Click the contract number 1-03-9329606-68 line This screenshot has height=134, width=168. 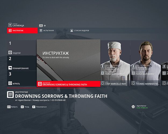40,100
